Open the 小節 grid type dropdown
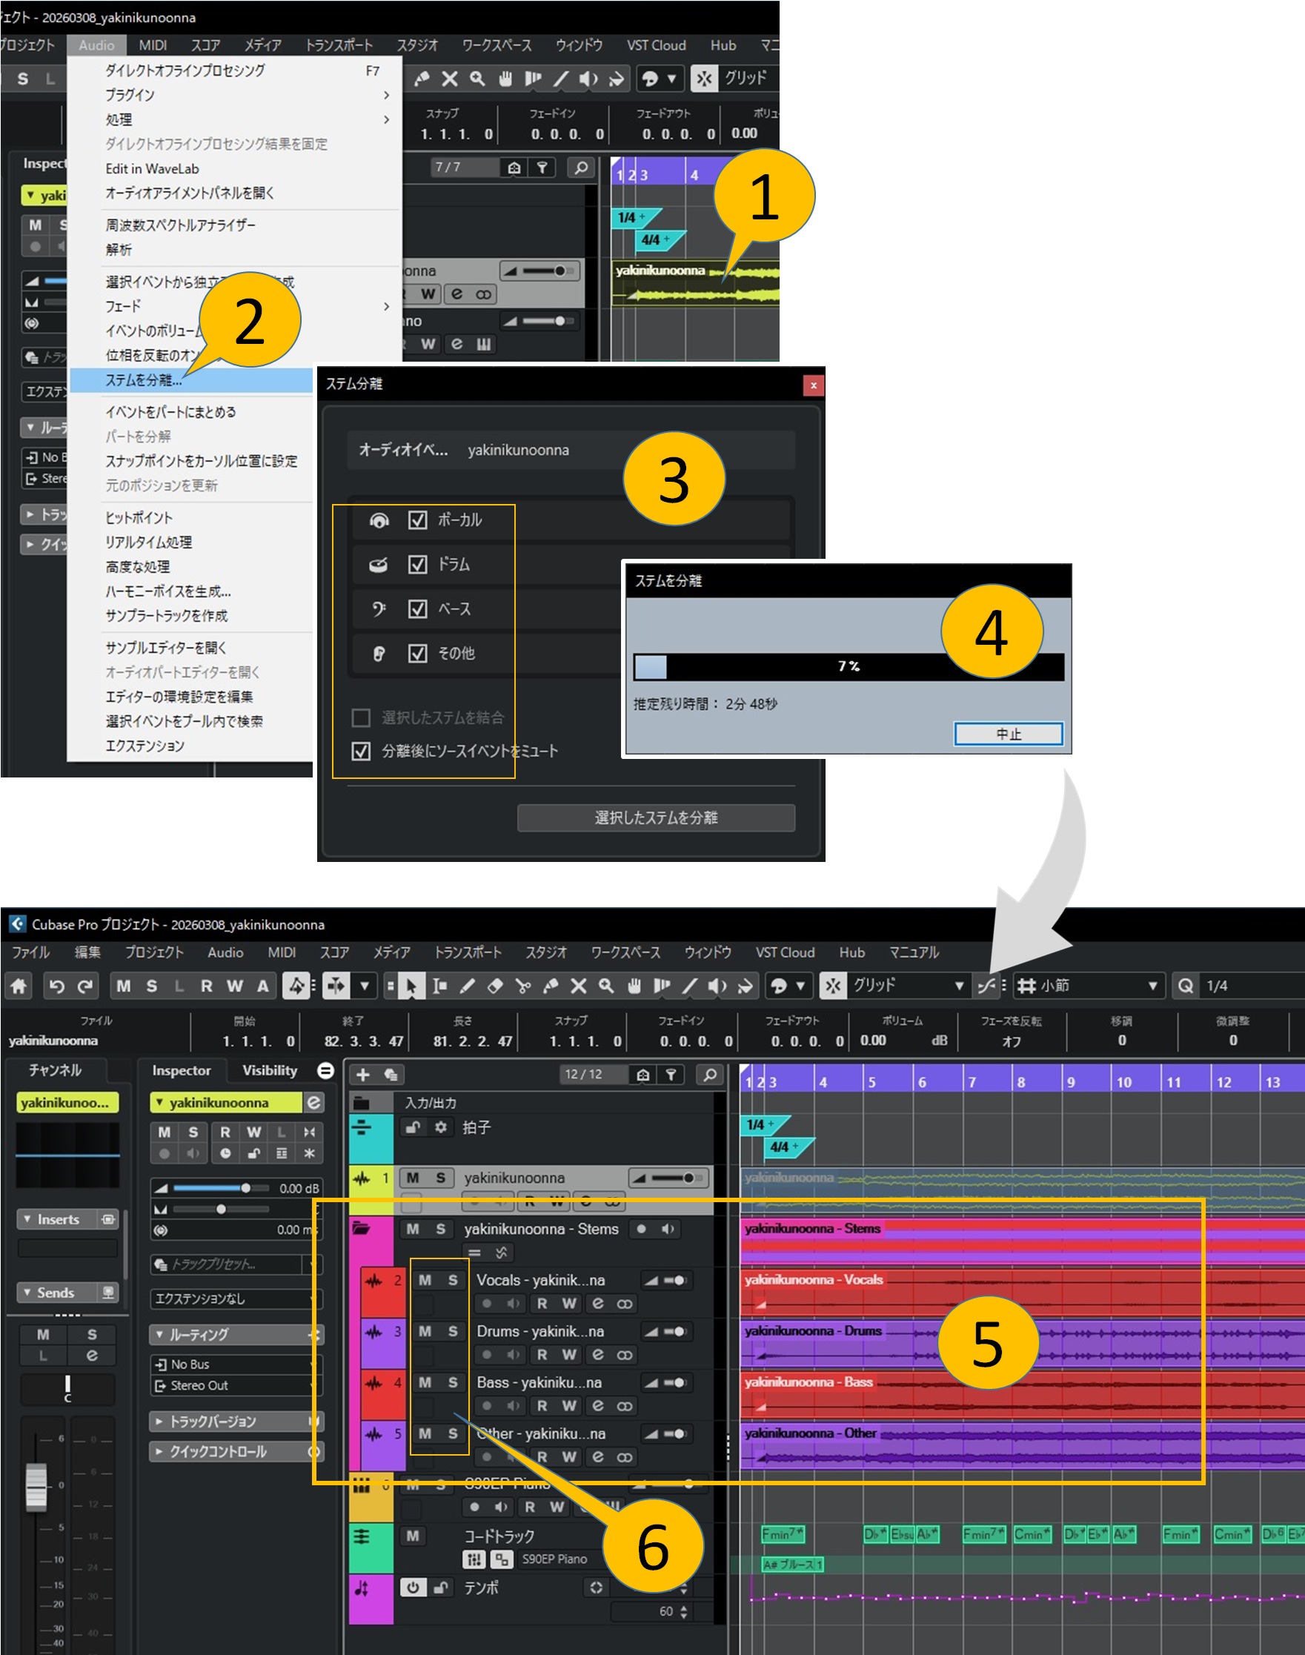The width and height of the screenshot is (1305, 1655). [x=1152, y=986]
